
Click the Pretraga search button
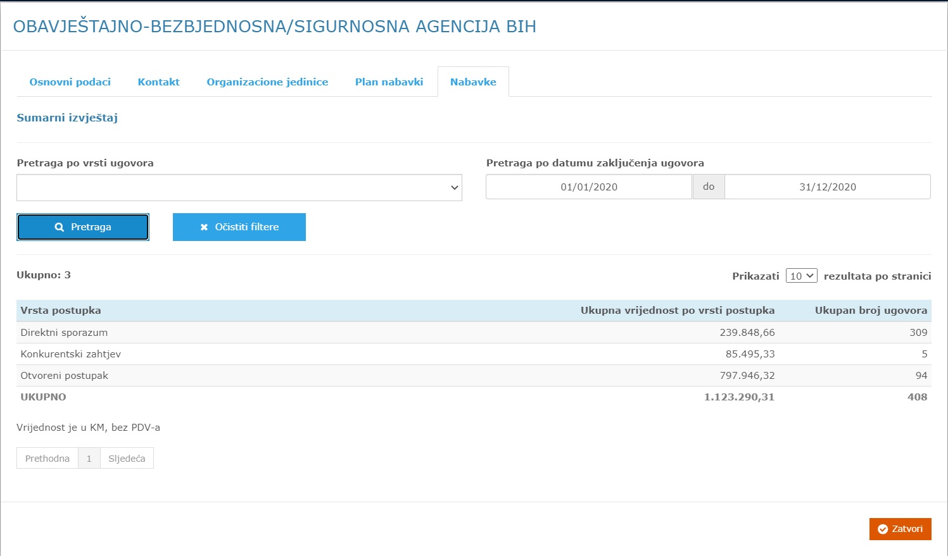click(x=83, y=227)
